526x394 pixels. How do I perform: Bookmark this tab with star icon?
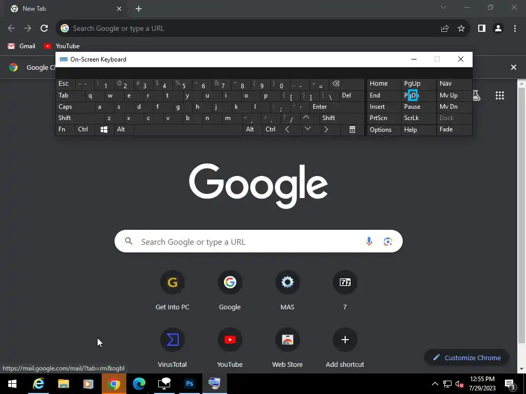[x=461, y=29]
